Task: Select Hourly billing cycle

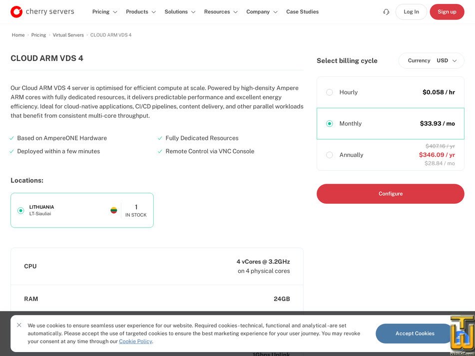Action: (x=390, y=92)
